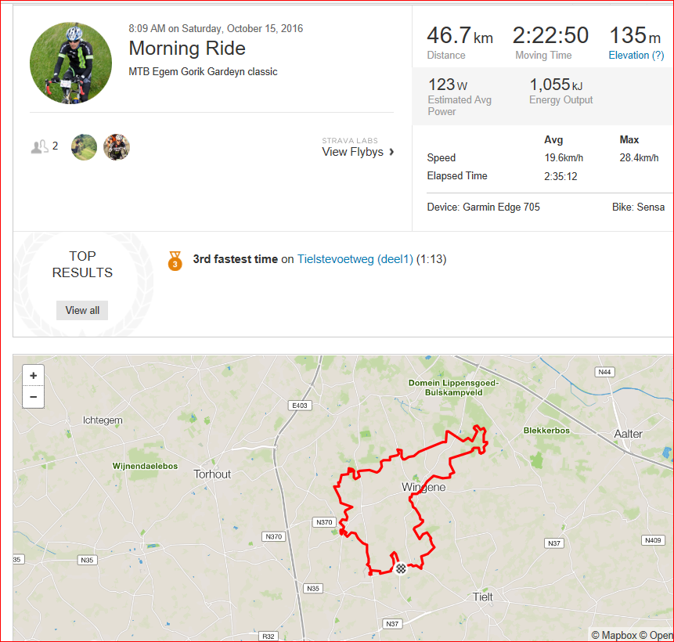Viewport: 674px width, 642px height.
Task: Click View all top results button
Action: (x=82, y=310)
